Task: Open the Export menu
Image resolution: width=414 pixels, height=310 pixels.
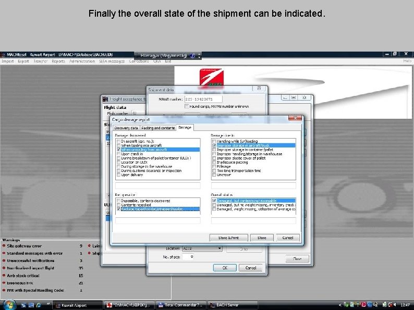Action: point(23,61)
